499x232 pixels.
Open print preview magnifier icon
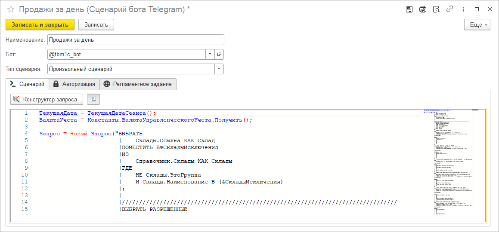point(436,9)
